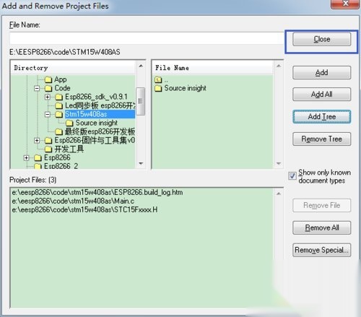Select the 开发工具 folder icon
This screenshot has width=361, height=317.
[x=48, y=149]
